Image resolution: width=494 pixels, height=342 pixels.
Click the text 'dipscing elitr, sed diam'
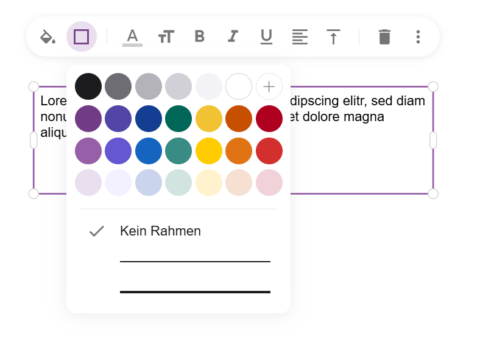pyautogui.click(x=358, y=101)
